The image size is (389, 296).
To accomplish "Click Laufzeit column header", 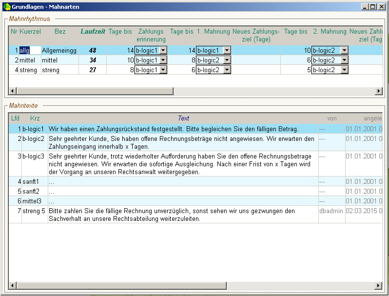I will click(x=93, y=32).
